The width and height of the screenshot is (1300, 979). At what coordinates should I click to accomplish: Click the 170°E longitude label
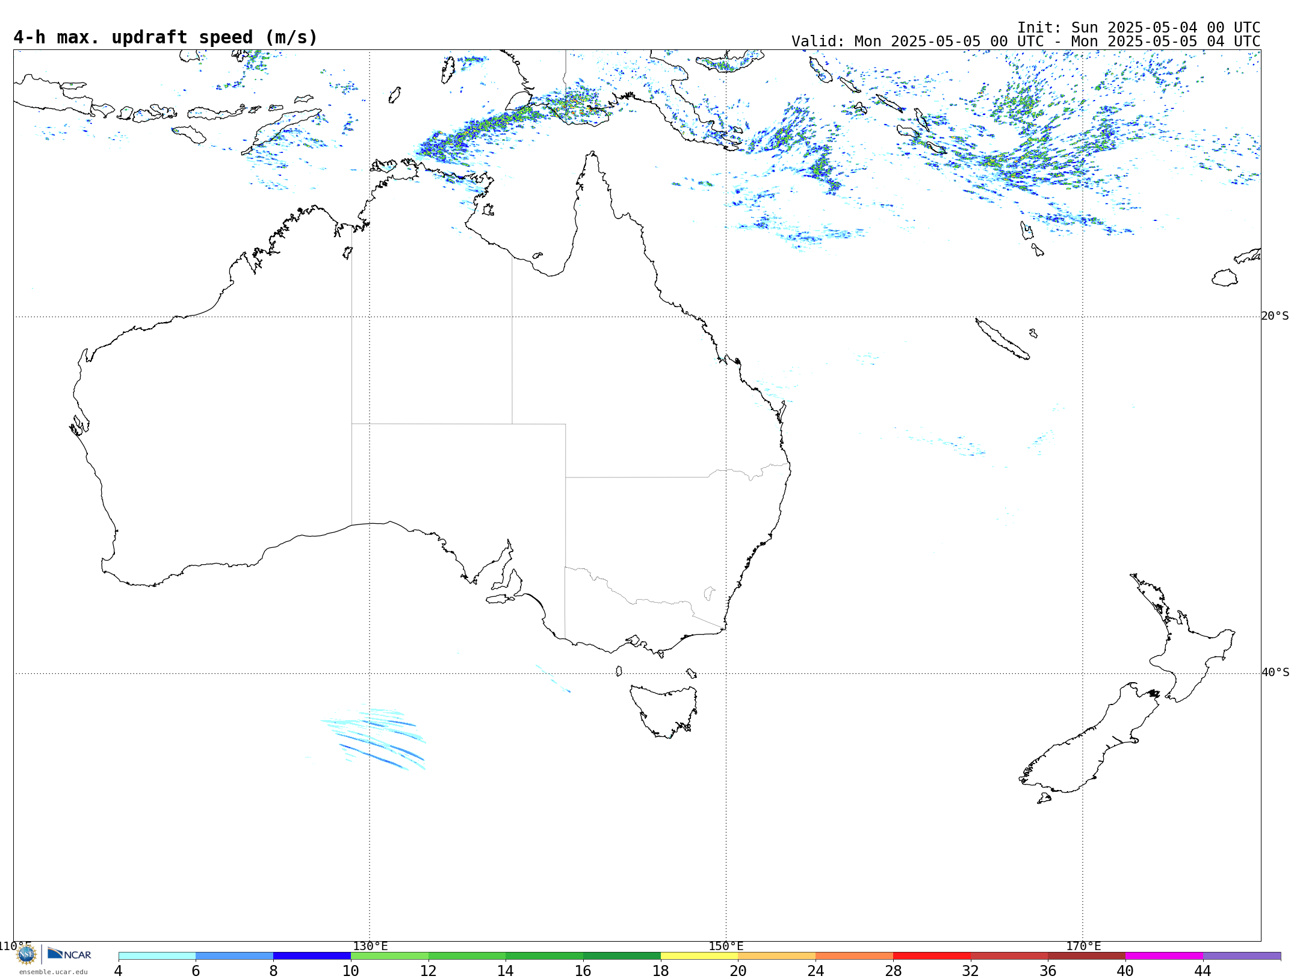1083,946
